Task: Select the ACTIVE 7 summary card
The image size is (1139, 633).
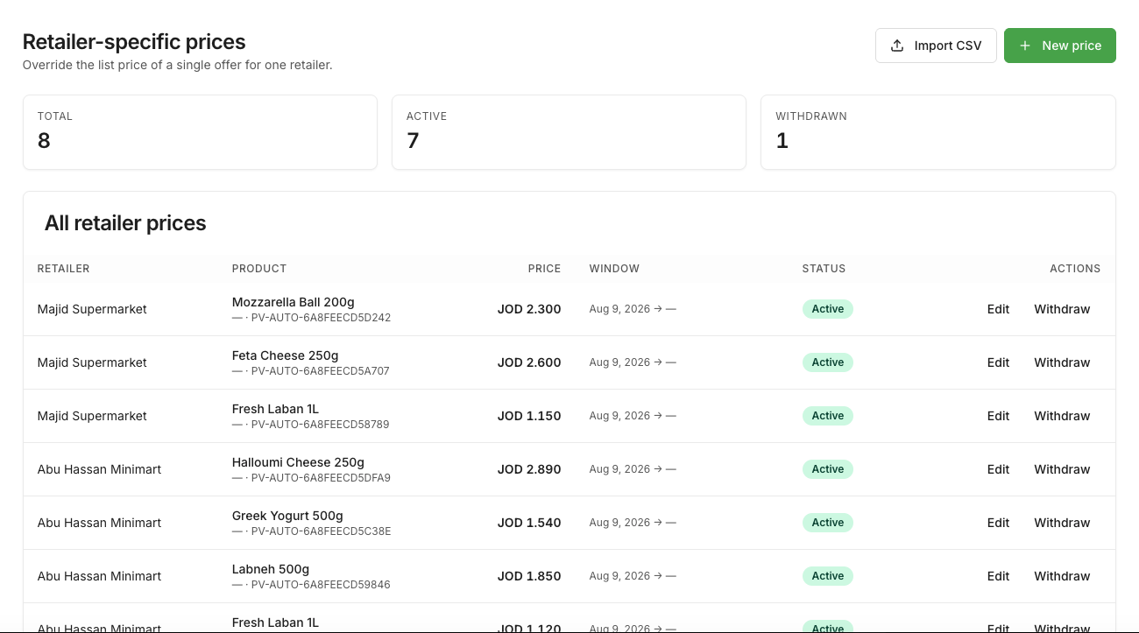Action: pos(569,132)
